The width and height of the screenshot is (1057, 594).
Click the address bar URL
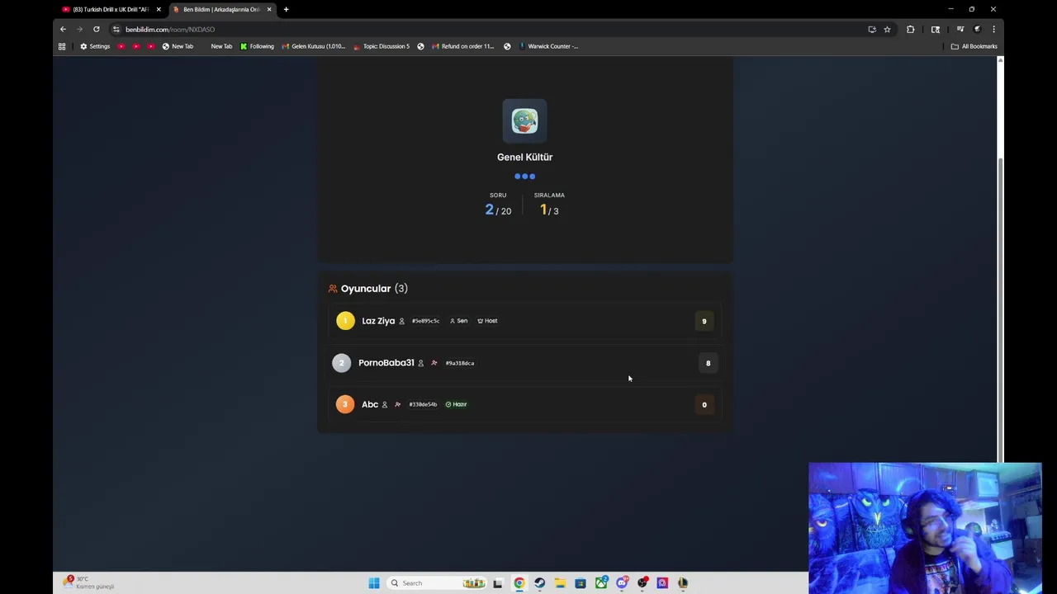pos(170,29)
